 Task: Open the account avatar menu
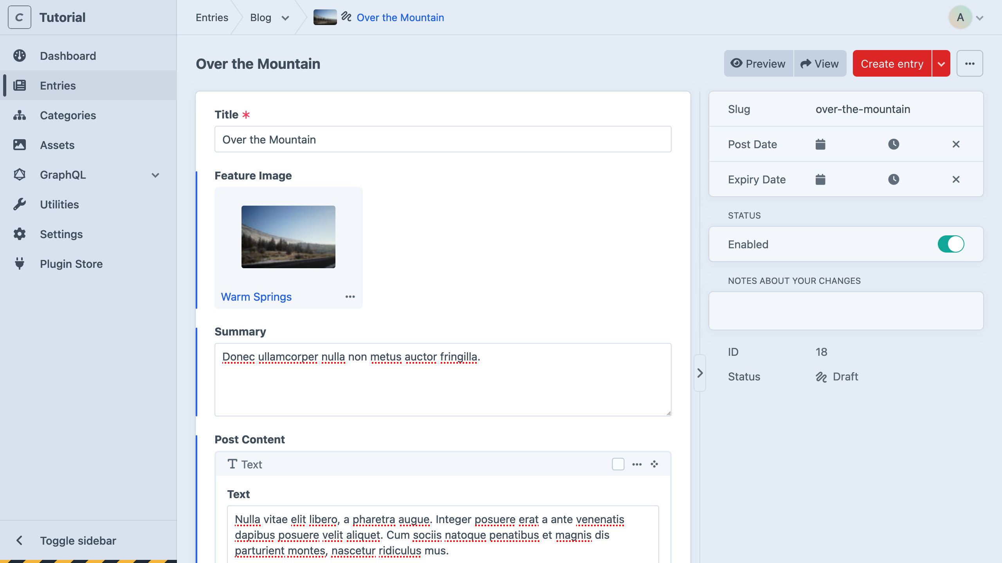(961, 17)
